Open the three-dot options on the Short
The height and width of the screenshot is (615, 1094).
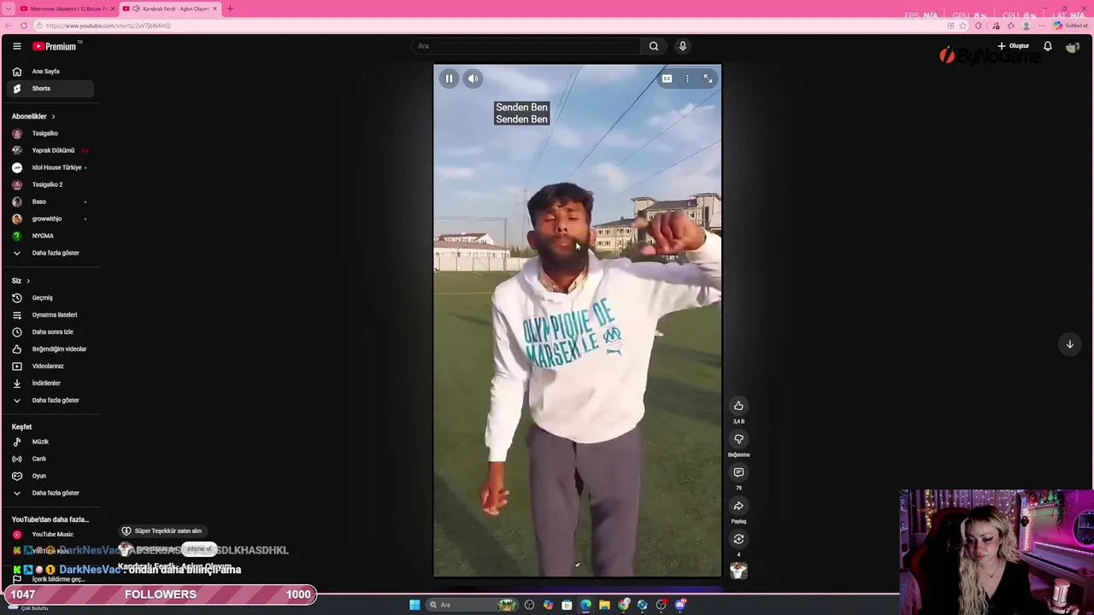pyautogui.click(x=687, y=79)
